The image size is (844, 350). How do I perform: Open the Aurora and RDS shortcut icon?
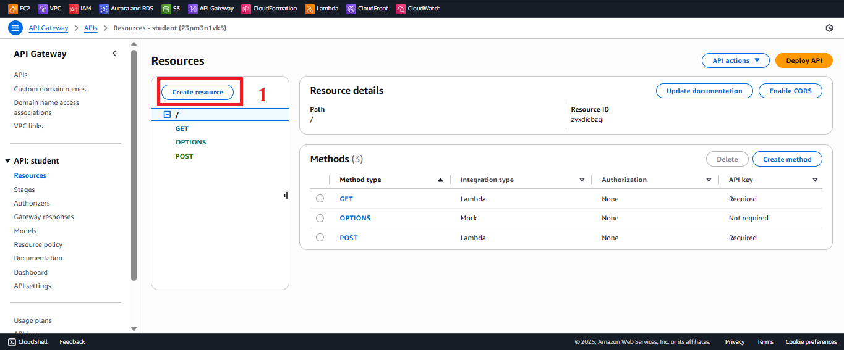[104, 9]
